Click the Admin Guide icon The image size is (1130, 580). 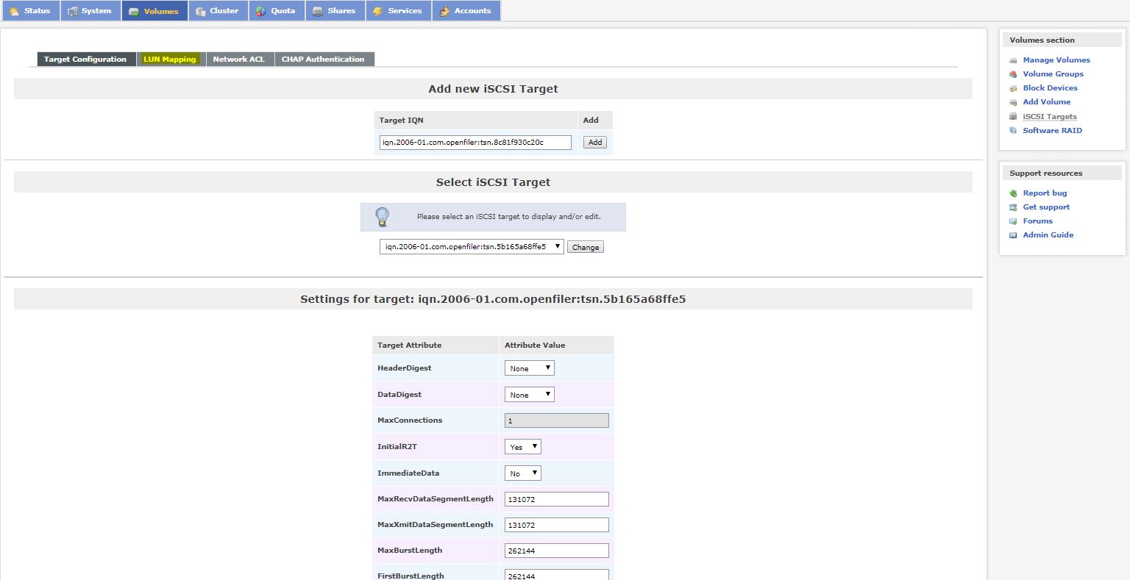tap(1013, 235)
